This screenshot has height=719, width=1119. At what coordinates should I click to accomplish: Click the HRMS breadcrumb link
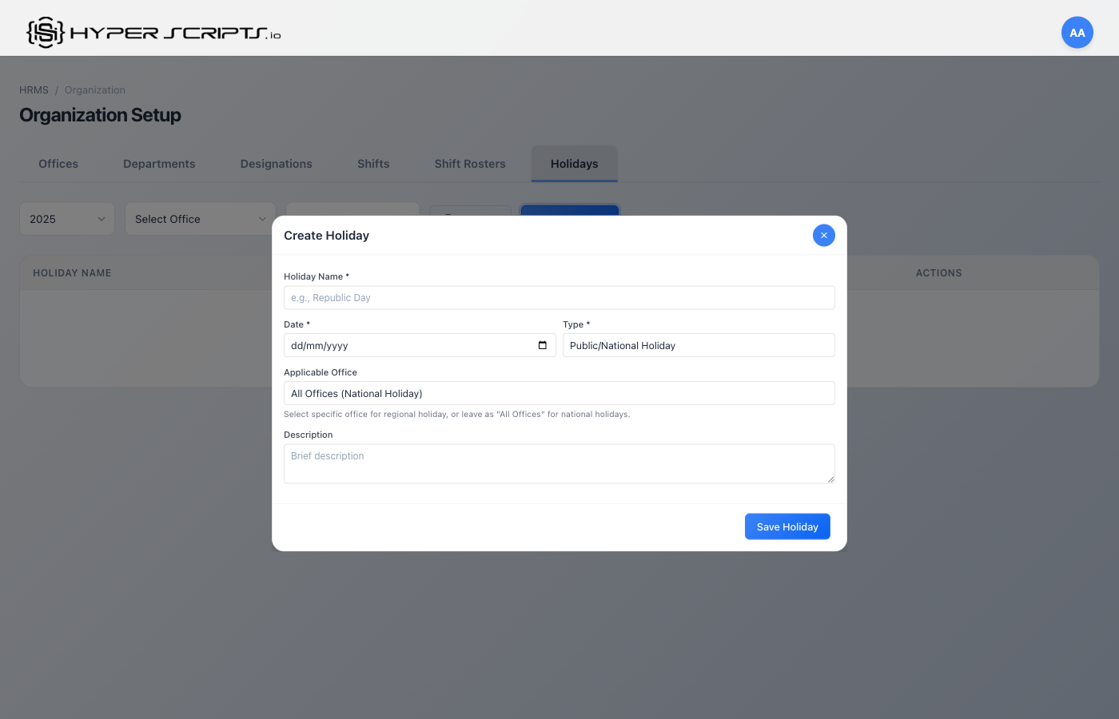[33, 89]
